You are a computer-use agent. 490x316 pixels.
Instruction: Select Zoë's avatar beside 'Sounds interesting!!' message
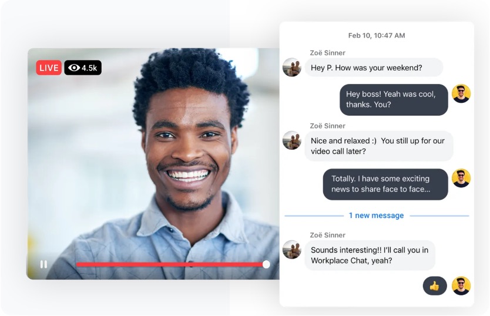(292, 250)
